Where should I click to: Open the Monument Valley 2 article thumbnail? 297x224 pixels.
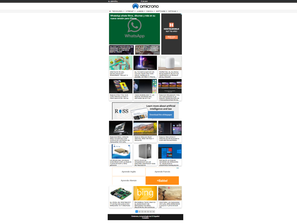(121, 63)
